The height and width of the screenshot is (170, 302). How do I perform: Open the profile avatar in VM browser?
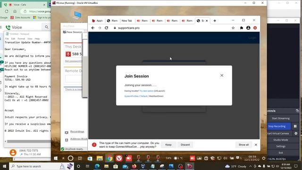pos(248,28)
